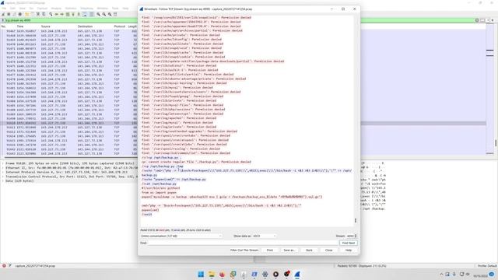Open the Statistics menu
This screenshot has height=280, width=498.
71,9
